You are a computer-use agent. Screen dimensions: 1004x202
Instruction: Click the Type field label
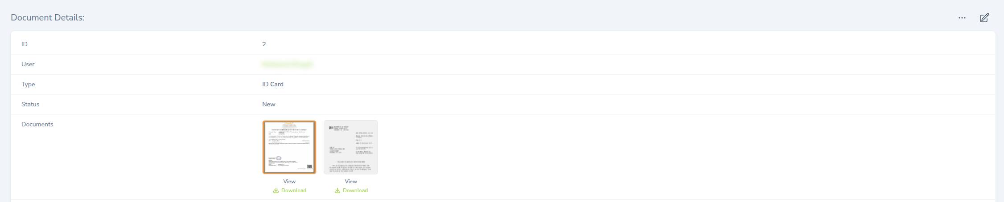[28, 84]
